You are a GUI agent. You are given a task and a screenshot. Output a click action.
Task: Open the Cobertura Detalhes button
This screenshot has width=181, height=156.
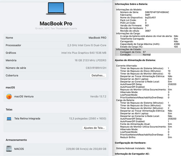pos(98,76)
